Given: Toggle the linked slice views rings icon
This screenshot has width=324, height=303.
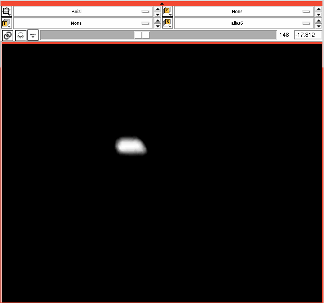Looking at the screenshot, I should [8, 35].
